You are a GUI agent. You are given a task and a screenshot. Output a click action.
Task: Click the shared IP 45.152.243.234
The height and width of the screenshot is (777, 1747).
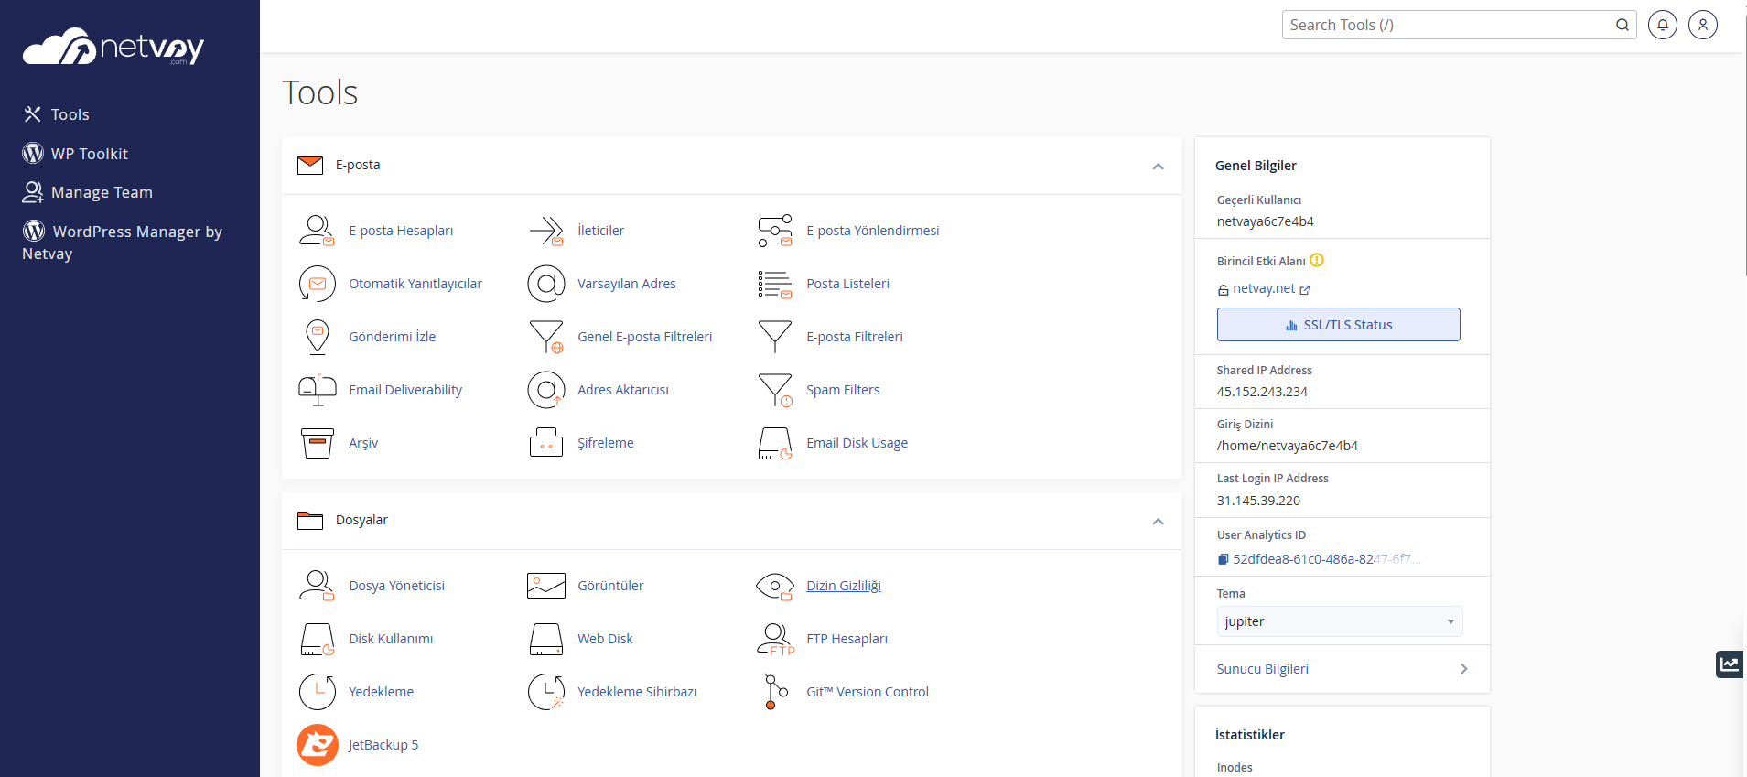click(x=1262, y=392)
